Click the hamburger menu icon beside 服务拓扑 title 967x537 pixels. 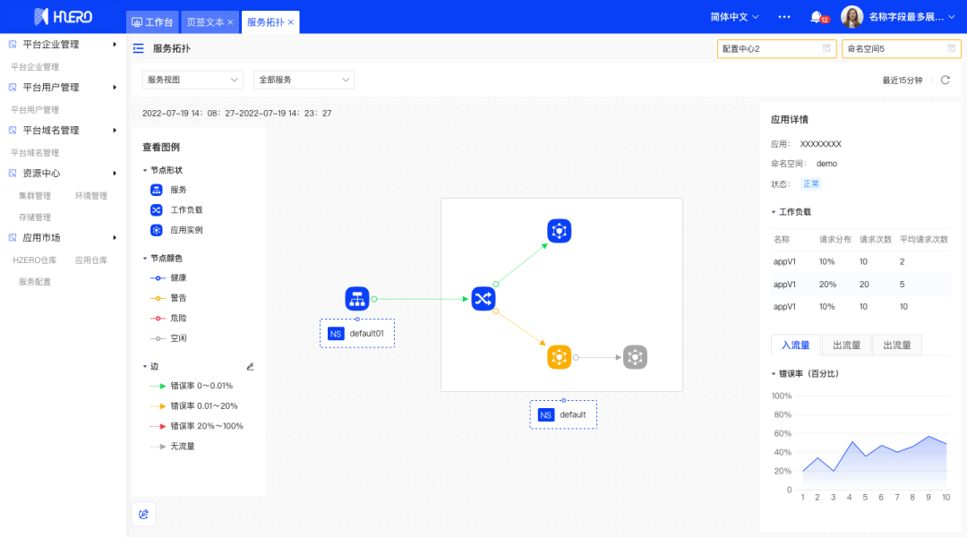[138, 48]
